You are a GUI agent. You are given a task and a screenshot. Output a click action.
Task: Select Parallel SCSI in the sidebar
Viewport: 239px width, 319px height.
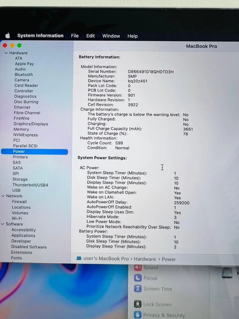pyautogui.click(x=25, y=146)
